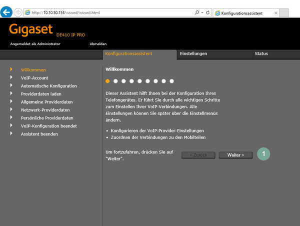Open the address bar search dropdown arrow
Image resolution: width=300 pixels, height=226 pixels.
(203, 12)
